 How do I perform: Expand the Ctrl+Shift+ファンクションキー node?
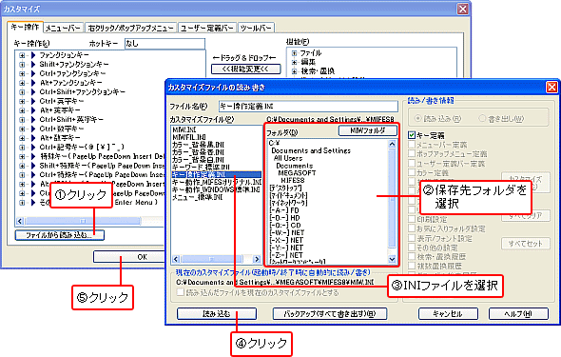22,92
